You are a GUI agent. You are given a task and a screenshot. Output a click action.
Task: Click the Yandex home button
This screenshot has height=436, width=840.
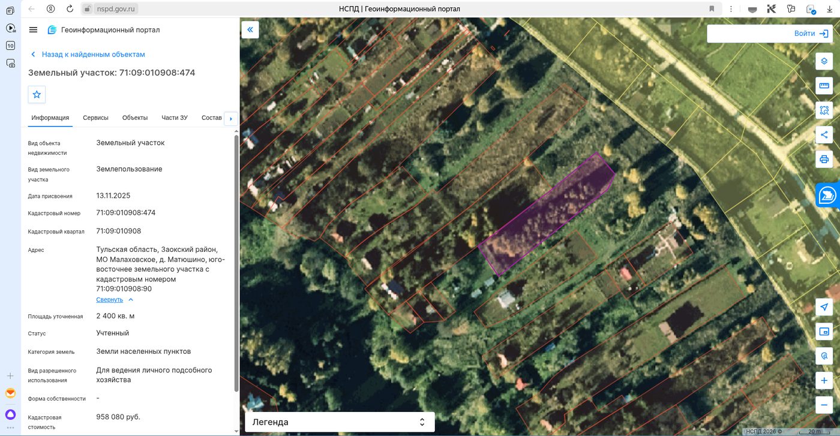pyautogui.click(x=50, y=9)
